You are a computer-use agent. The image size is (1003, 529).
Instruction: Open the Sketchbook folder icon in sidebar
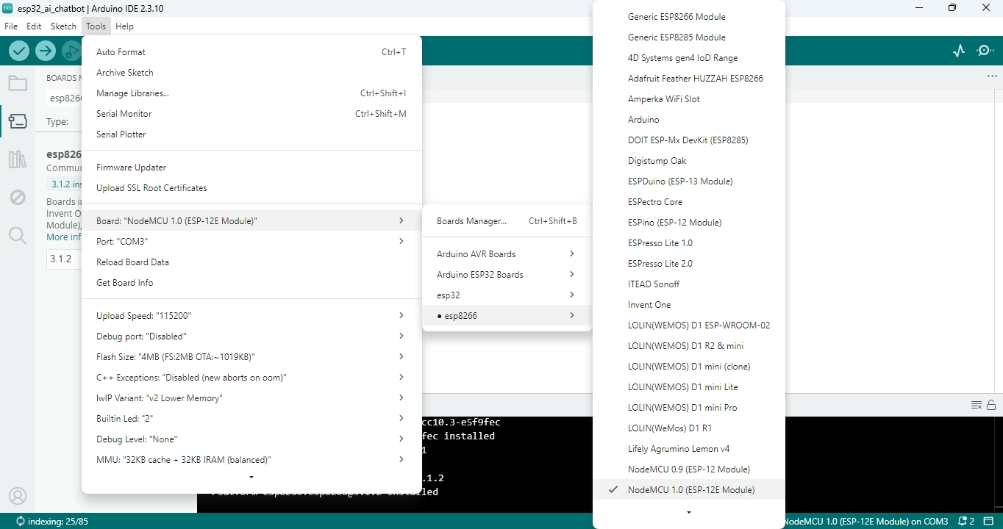(18, 83)
